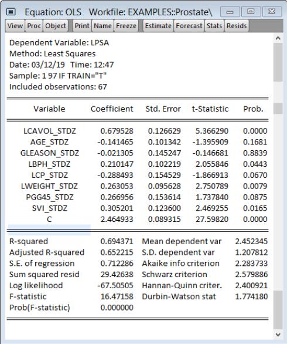Click the Method: Least Squares line
The width and height of the screenshot is (287, 344).
coord(52,53)
